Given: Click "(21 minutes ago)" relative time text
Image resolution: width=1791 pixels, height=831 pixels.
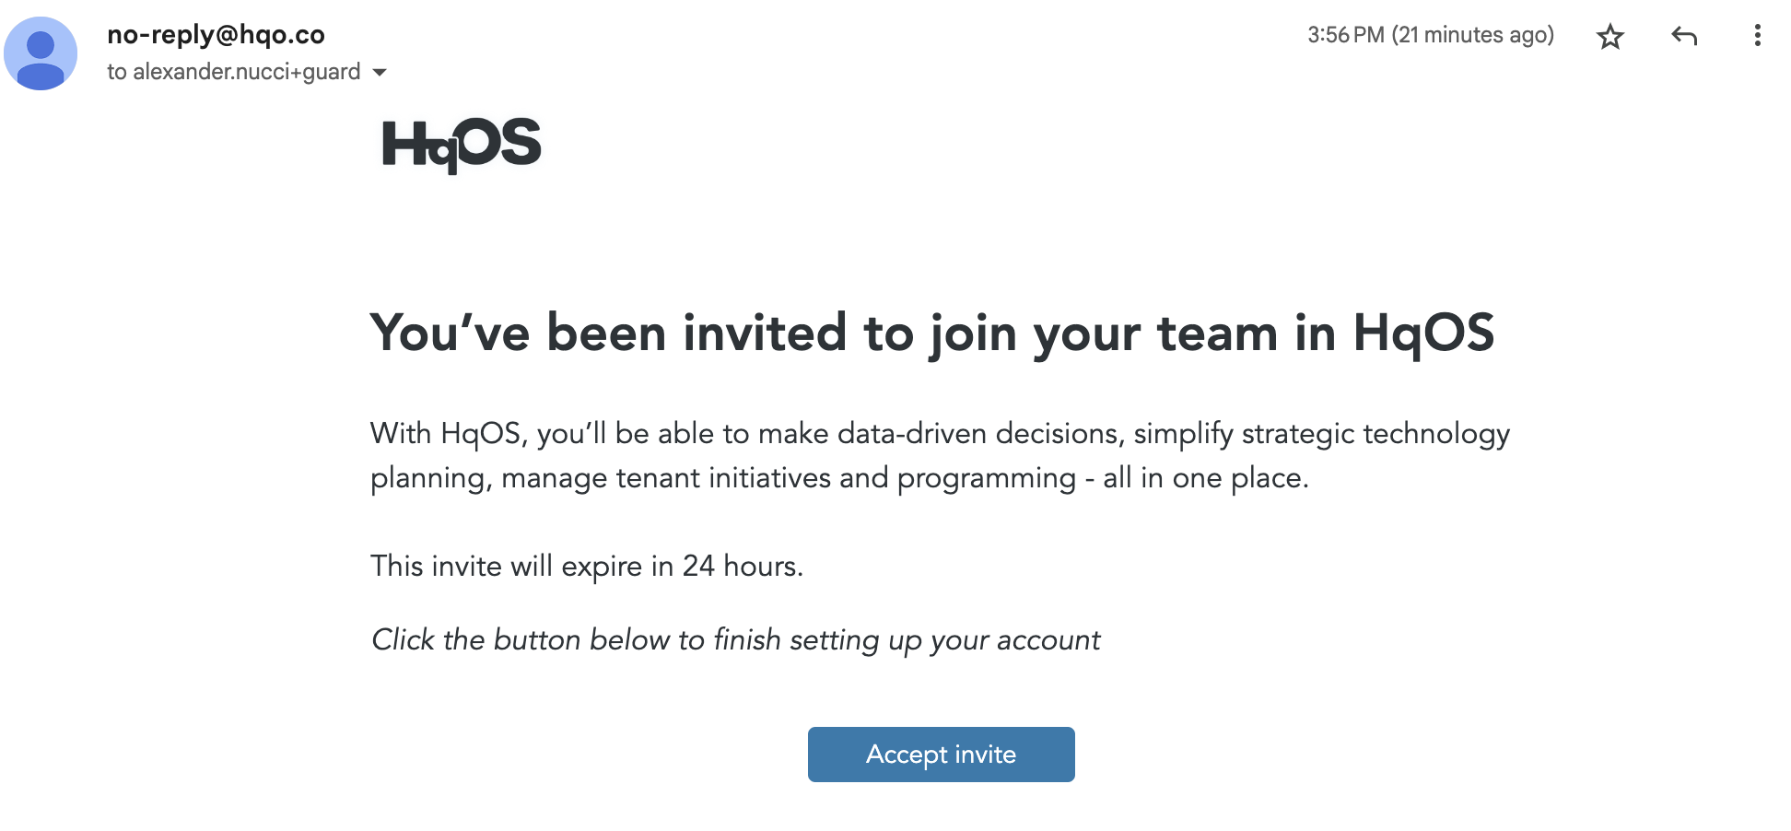Looking at the screenshot, I should [1473, 35].
